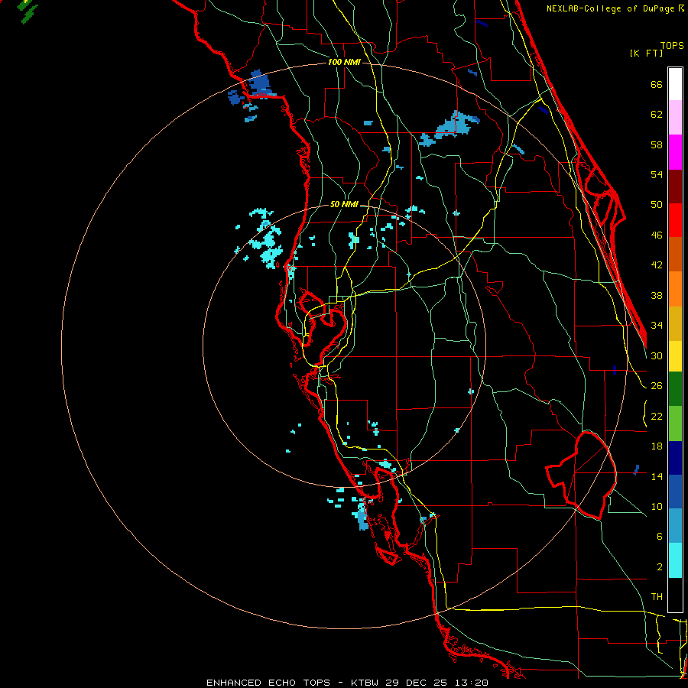Click the '14' legend value
The image size is (688, 688).
(657, 476)
